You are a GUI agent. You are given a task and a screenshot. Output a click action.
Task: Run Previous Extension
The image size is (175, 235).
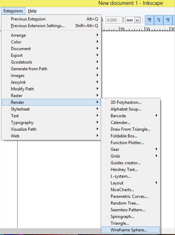pyautogui.click(x=51, y=19)
